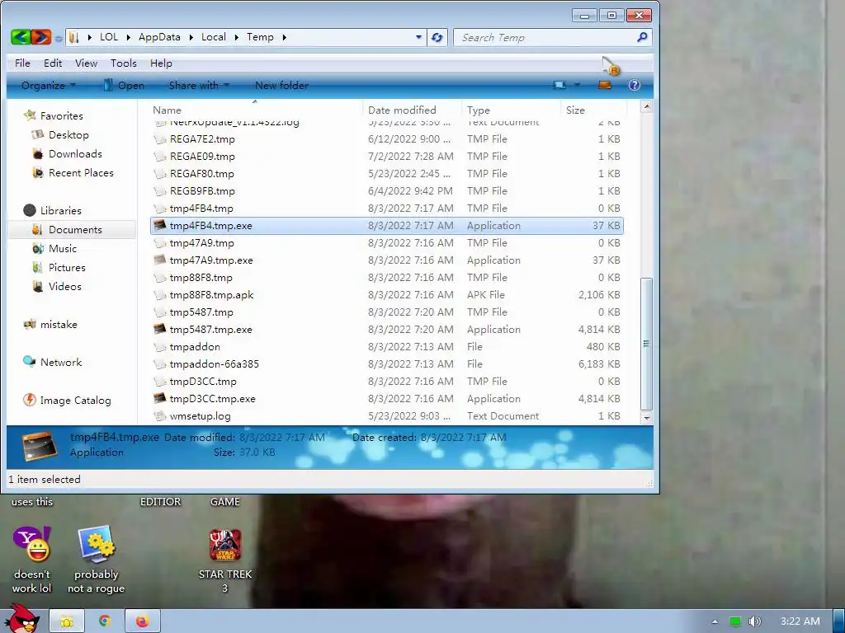Refresh the Temp folder view
The height and width of the screenshot is (633, 845).
coord(437,37)
